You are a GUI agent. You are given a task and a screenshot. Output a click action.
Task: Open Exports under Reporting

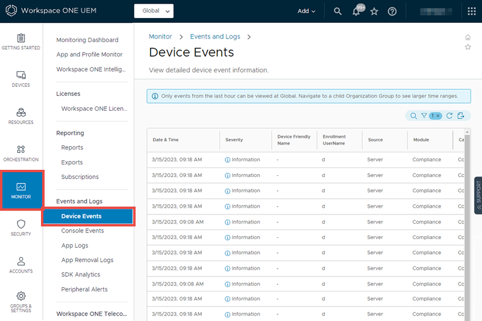point(72,162)
